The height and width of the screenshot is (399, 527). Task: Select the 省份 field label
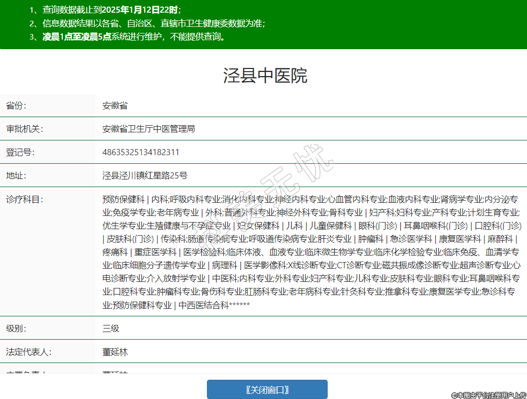click(16, 105)
